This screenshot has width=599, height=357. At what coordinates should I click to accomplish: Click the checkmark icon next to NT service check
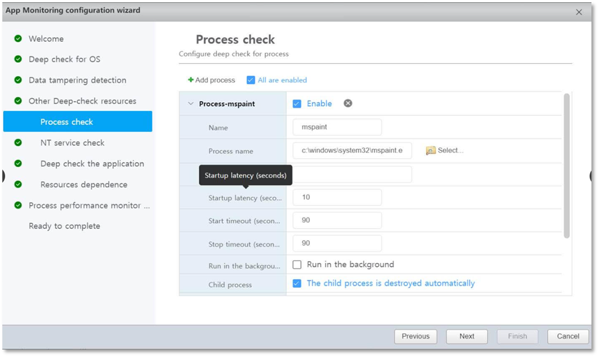[x=18, y=143]
